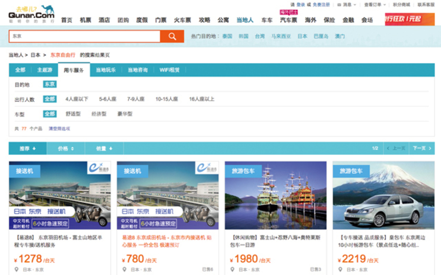This screenshot has width=441, height=275.
Task: Open the 行狂欢 1元起 promo banner
Action: point(409,20)
